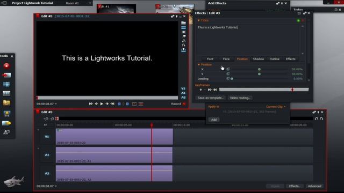This screenshot has width=344, height=193.
Task: Click Save as template button
Action: [x=210, y=98]
